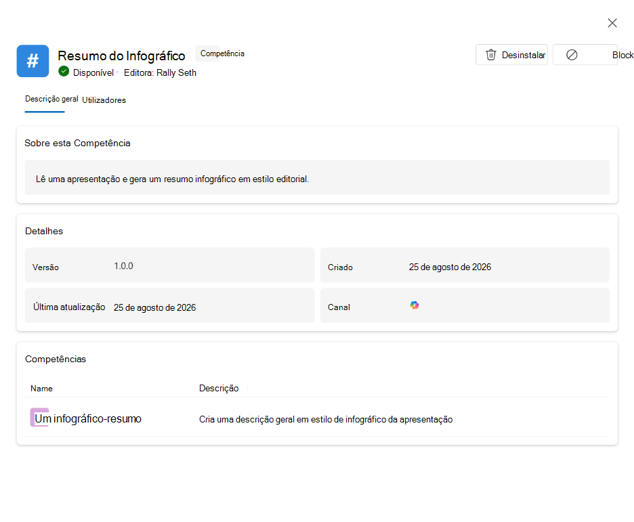
Task: Click the green Disponível checkmark icon
Action: (64, 72)
